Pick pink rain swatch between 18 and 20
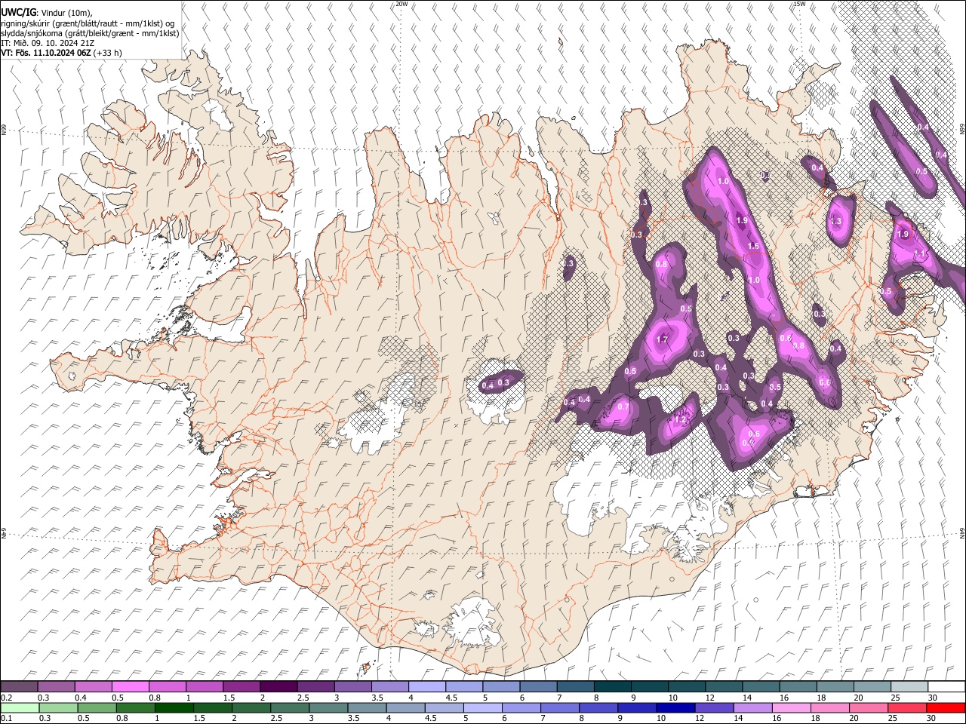966x724 pixels. click(830, 708)
